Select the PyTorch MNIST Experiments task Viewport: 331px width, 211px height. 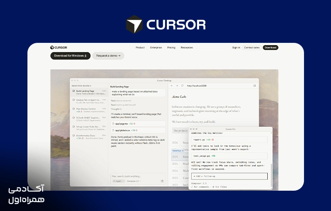point(89,119)
